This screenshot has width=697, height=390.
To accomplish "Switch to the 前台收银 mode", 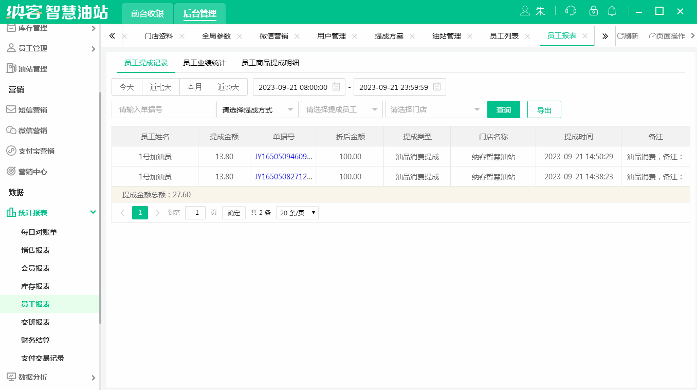I will click(x=147, y=14).
